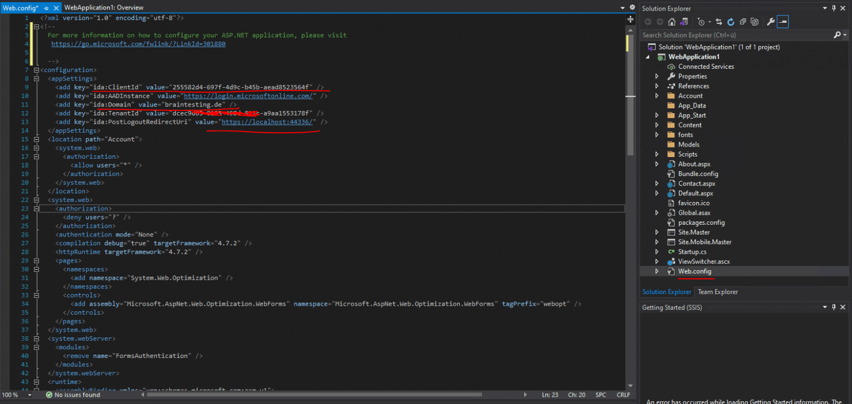Click Switch Views icon in Solution Explorer toolbar
This screenshot has width=852, height=404.
tap(684, 22)
